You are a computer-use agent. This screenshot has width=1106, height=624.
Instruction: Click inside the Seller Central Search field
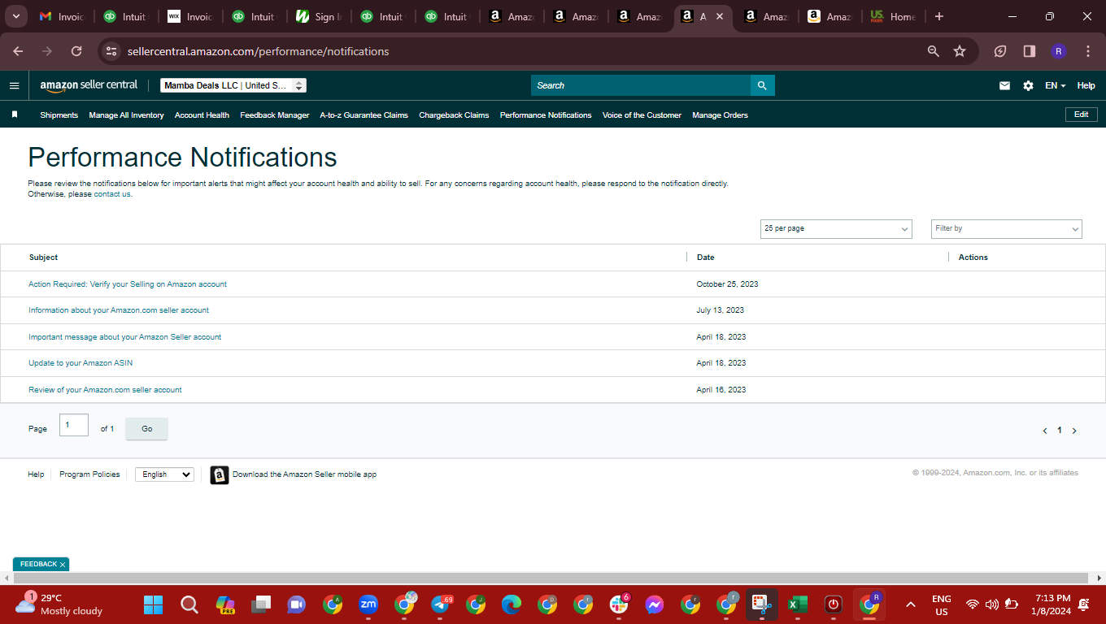coord(641,85)
